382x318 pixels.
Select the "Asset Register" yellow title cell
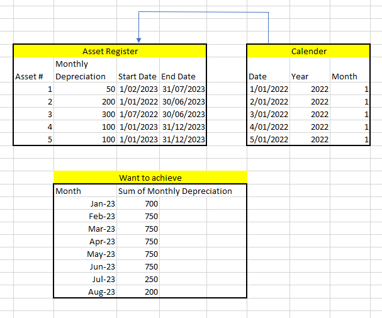(110, 51)
